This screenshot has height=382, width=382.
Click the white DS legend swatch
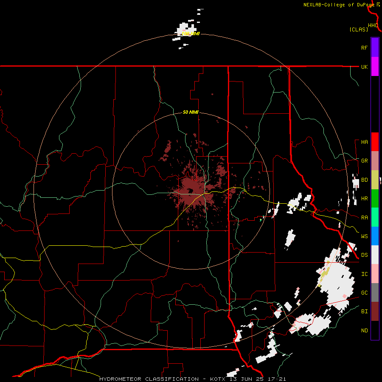pyautogui.click(x=375, y=255)
